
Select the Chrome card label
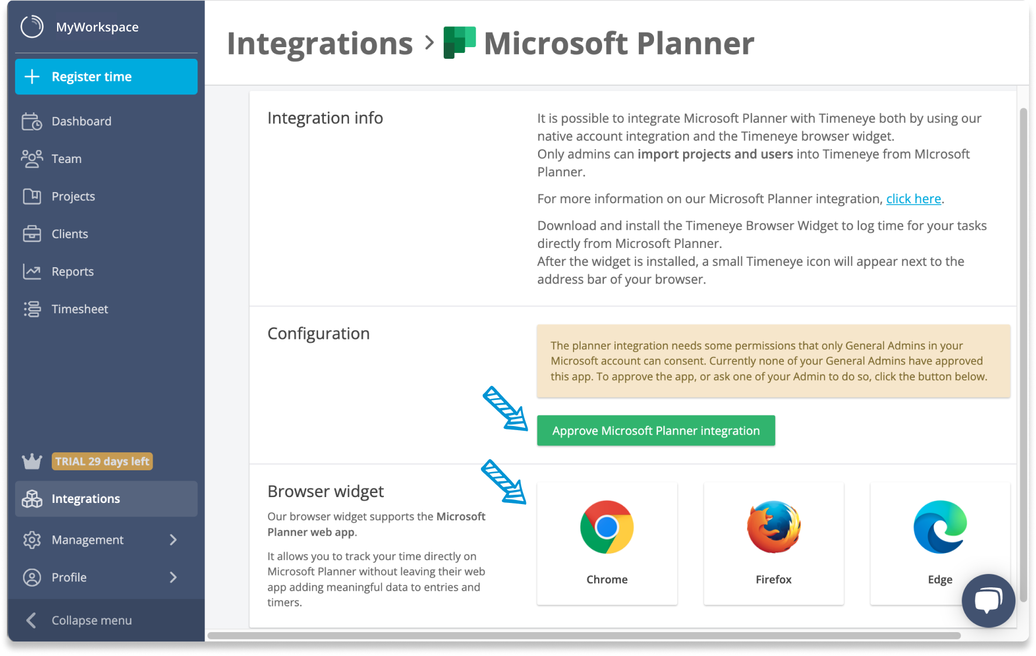[x=607, y=580]
